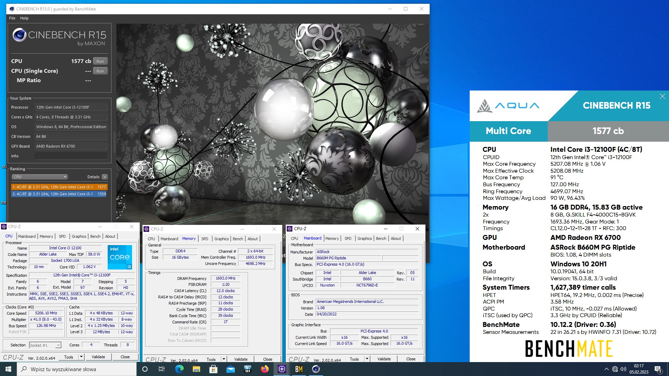Click the Cinebench window title bar icon
Image resolution: width=669 pixels, height=376 pixels.
pyautogui.click(x=12, y=9)
